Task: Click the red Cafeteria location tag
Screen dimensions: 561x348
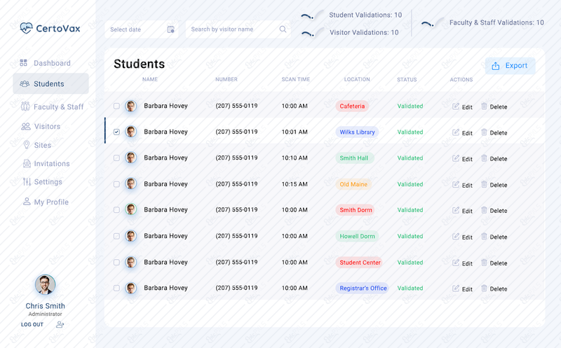Action: (353, 106)
